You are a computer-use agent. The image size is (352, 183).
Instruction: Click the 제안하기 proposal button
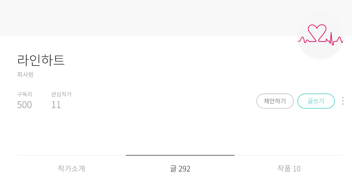coord(275,101)
